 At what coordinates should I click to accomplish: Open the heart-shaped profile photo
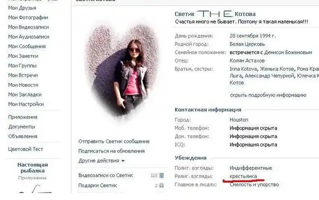click(x=122, y=71)
